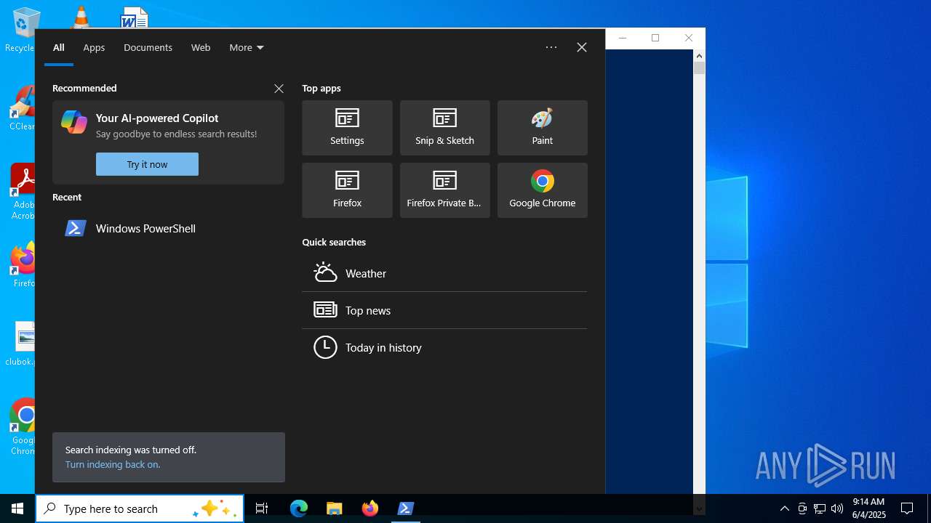Select Weather quick search
The height and width of the screenshot is (523, 931).
[x=444, y=273]
